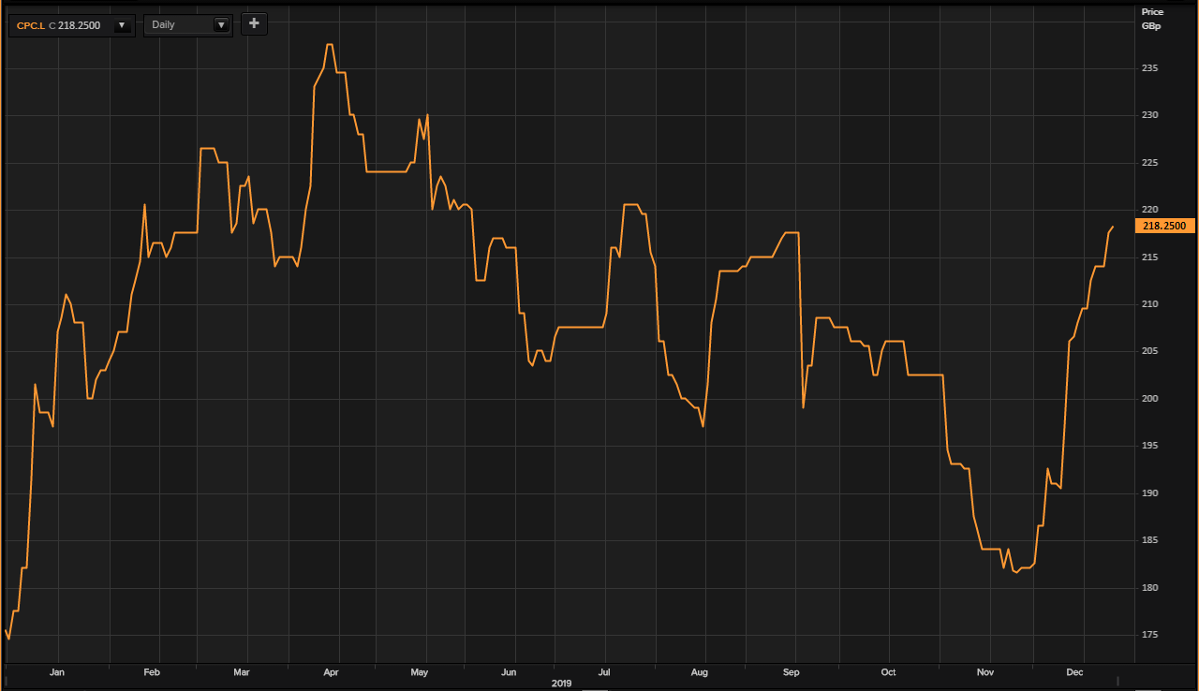
Task: Click the 180 price axis value
Action: point(1150,588)
